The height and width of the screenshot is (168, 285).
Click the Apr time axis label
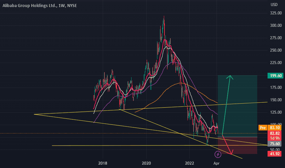[x=216, y=163]
